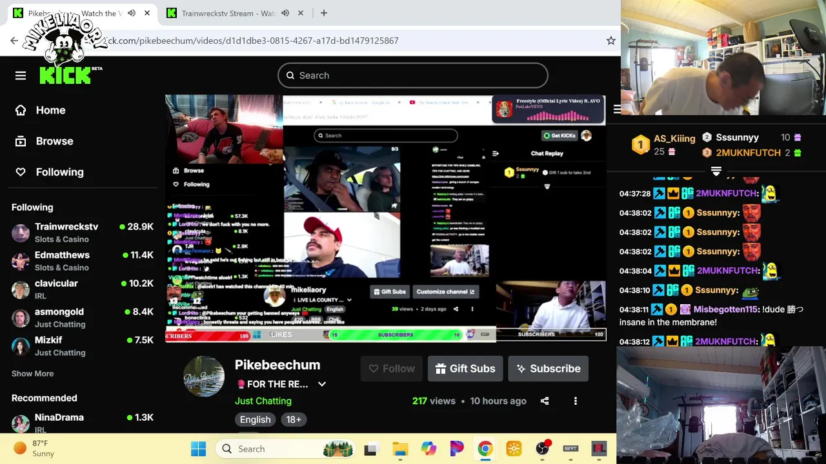Image resolution: width=826 pixels, height=464 pixels.
Task: Open the Just Chatting category link
Action: 263,401
